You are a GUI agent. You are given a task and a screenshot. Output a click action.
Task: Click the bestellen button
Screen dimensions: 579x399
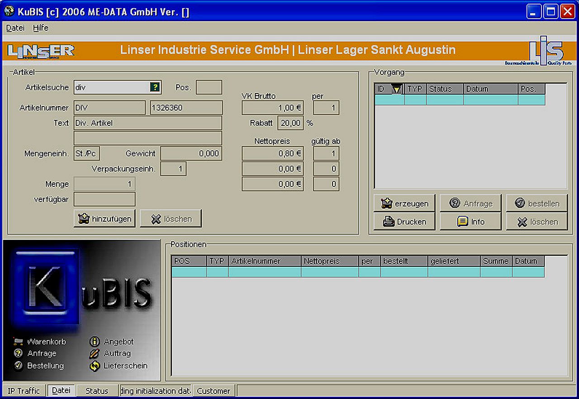click(x=536, y=204)
